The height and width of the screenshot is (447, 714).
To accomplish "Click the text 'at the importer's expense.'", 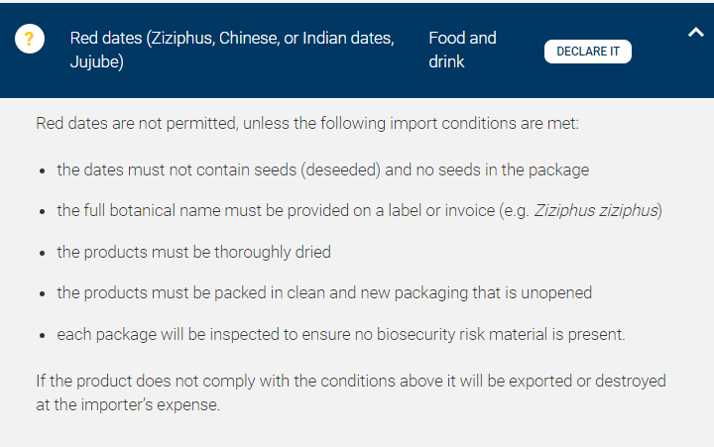I will [x=128, y=404].
